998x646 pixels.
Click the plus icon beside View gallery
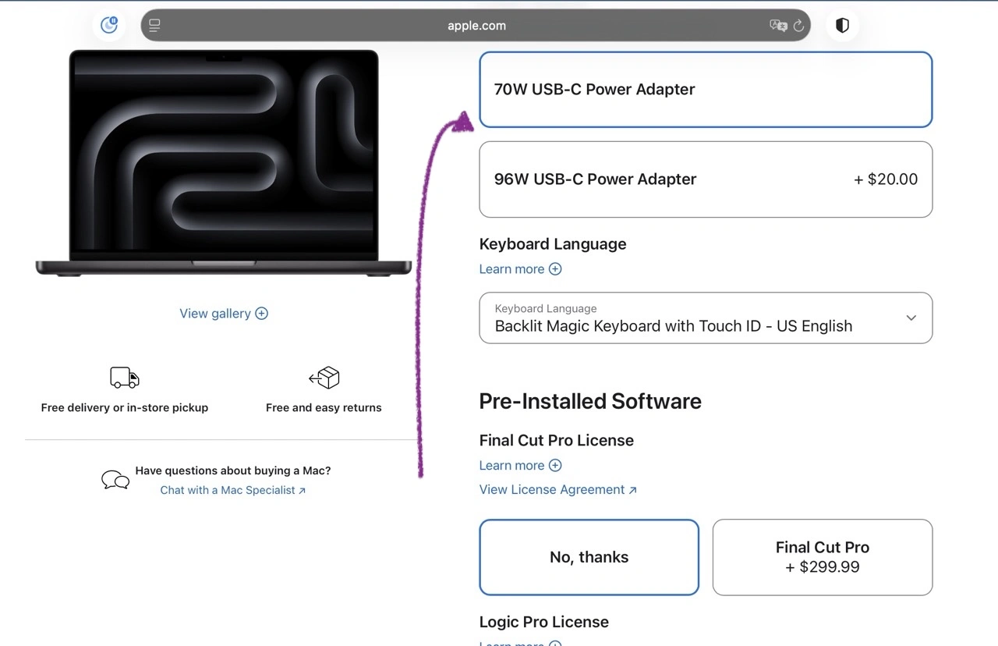click(x=262, y=314)
